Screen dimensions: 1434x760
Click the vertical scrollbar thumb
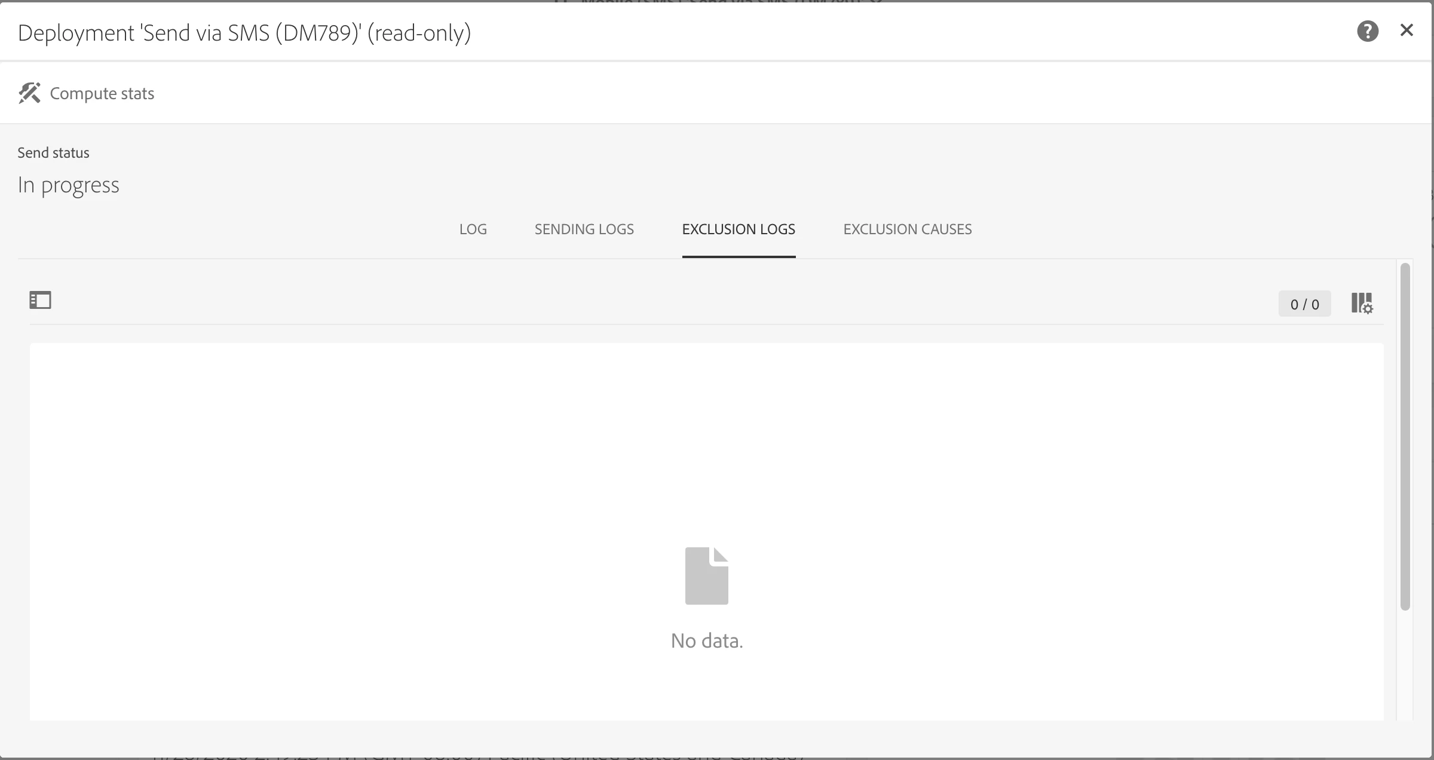click(x=1405, y=436)
